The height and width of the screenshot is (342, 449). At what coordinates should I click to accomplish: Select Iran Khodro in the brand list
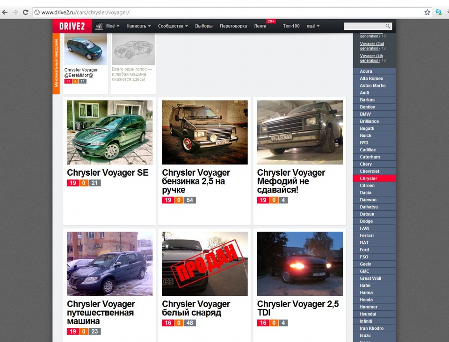click(374, 328)
